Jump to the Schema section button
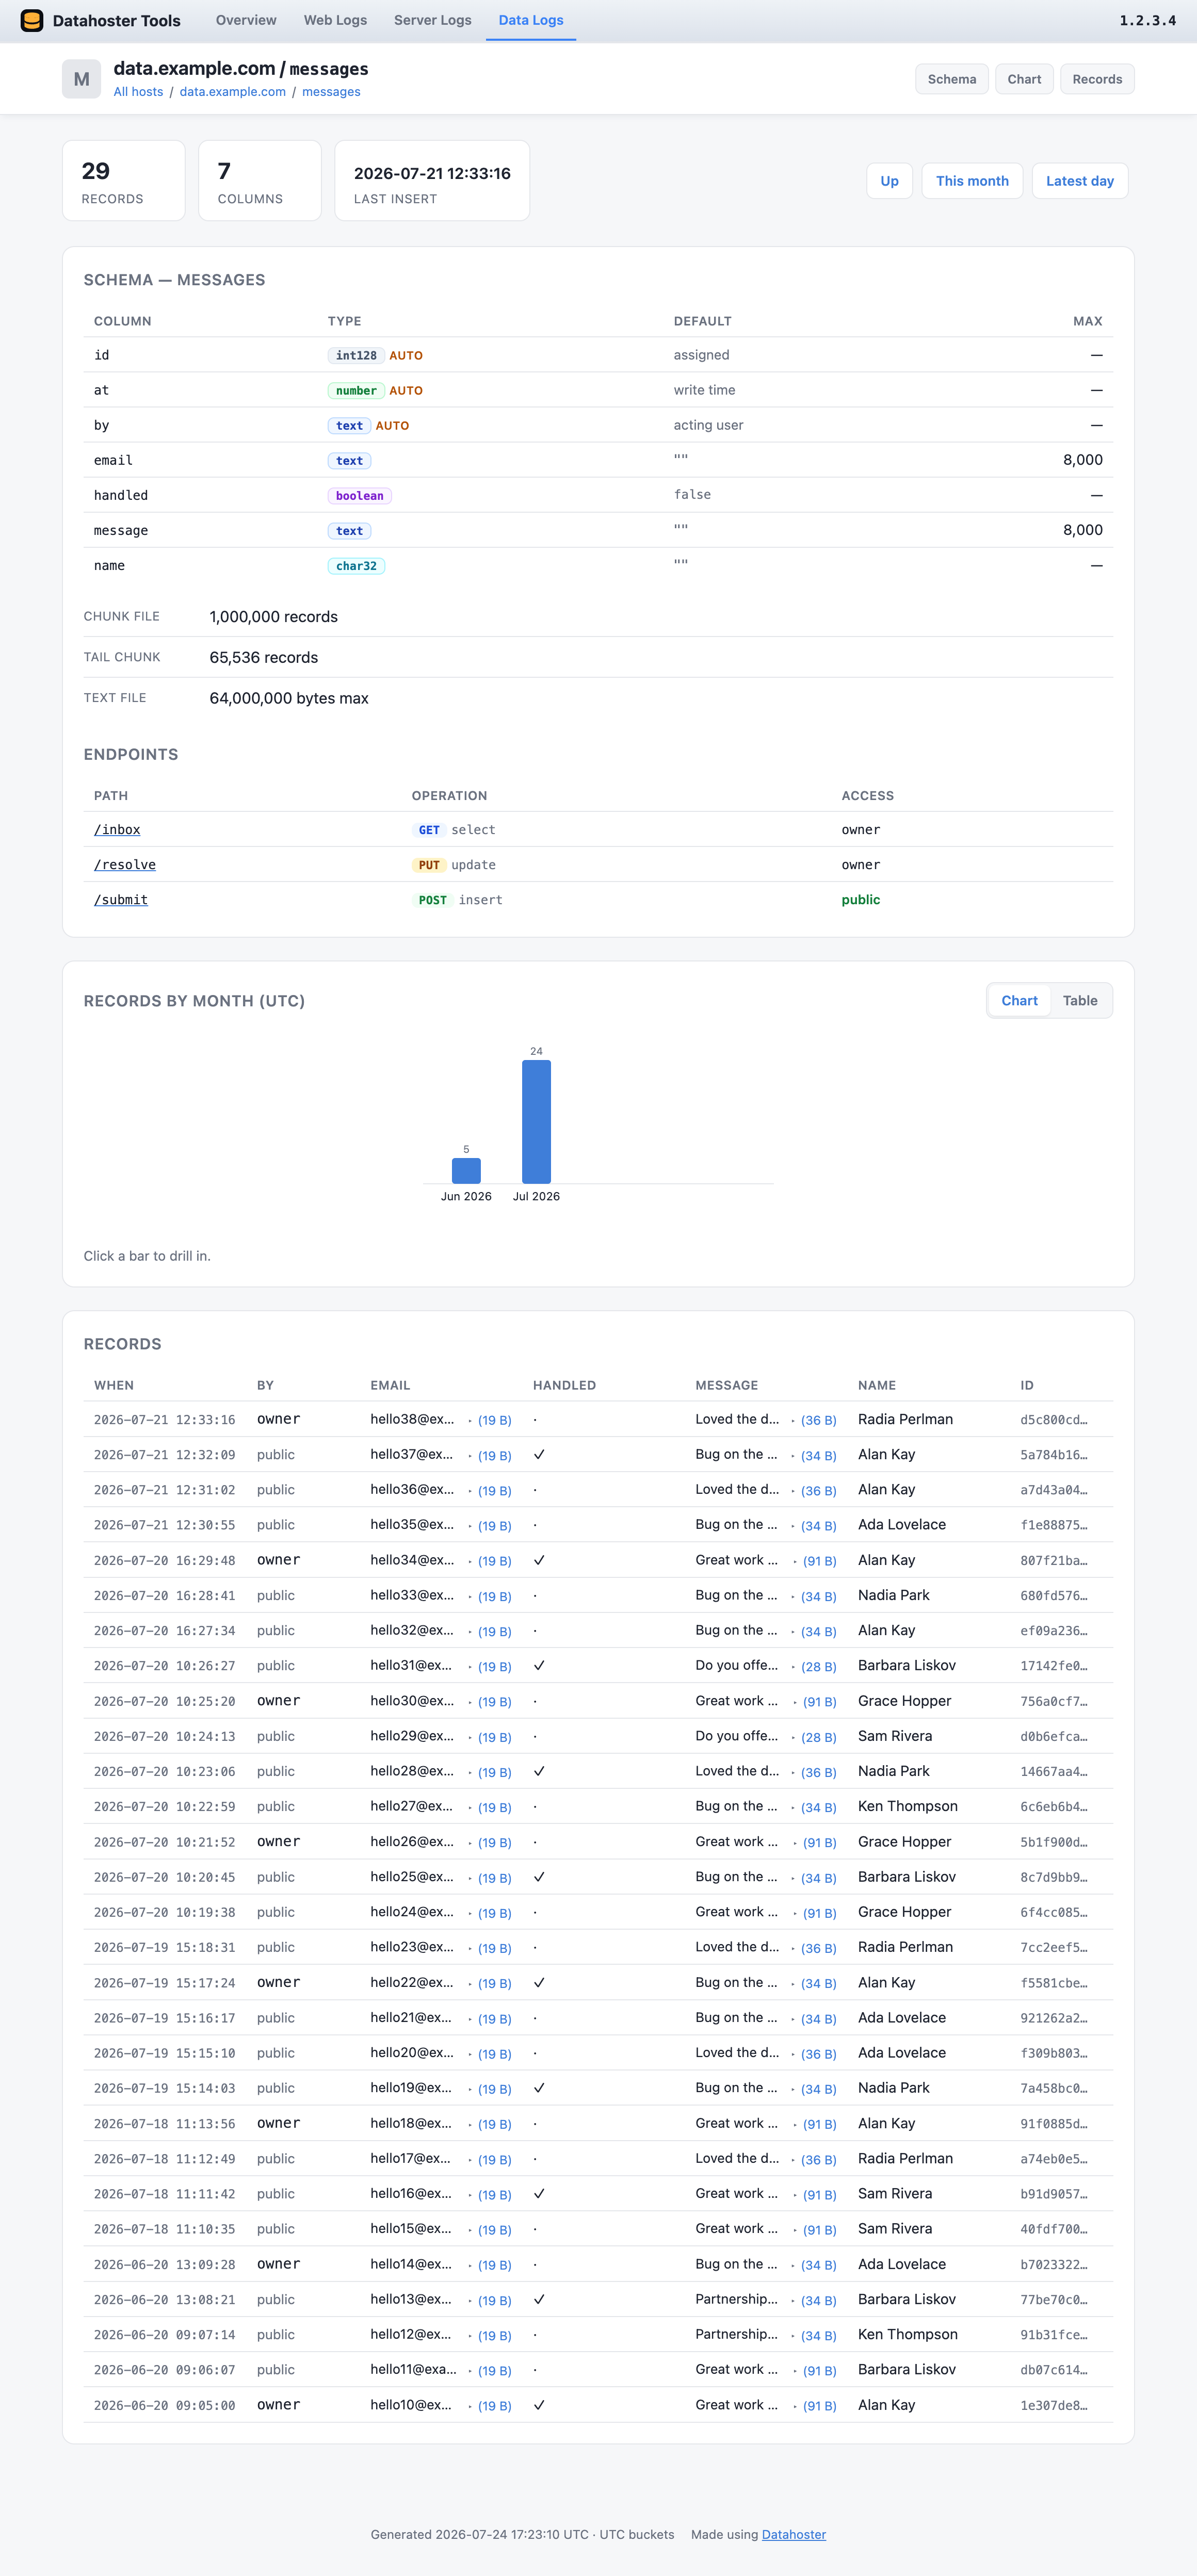The height and width of the screenshot is (2576, 1197). [952, 79]
